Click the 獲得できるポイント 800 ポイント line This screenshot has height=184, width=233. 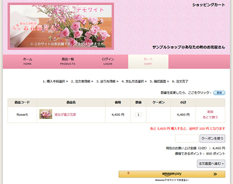click(x=200, y=154)
